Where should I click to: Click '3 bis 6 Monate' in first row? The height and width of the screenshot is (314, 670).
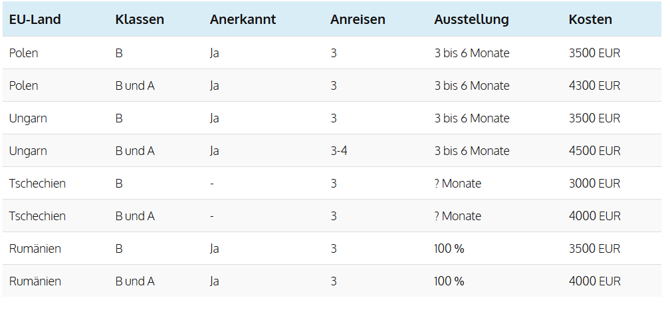tap(472, 53)
